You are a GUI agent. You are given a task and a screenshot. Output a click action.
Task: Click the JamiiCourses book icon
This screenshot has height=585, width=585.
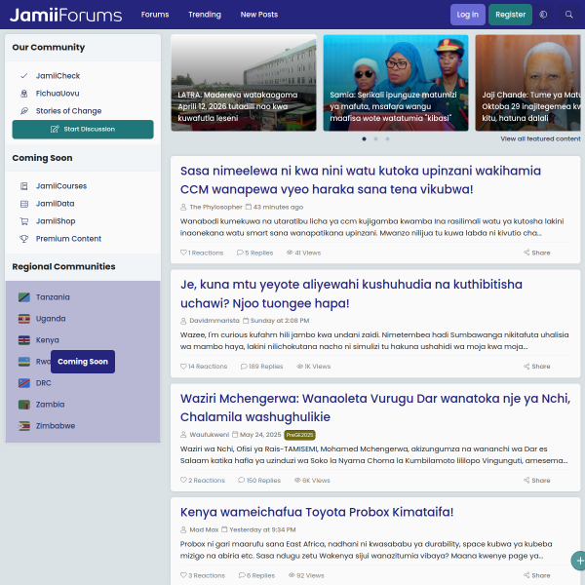click(23, 186)
